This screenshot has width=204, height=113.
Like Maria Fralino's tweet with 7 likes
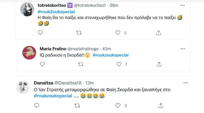coord(119,64)
